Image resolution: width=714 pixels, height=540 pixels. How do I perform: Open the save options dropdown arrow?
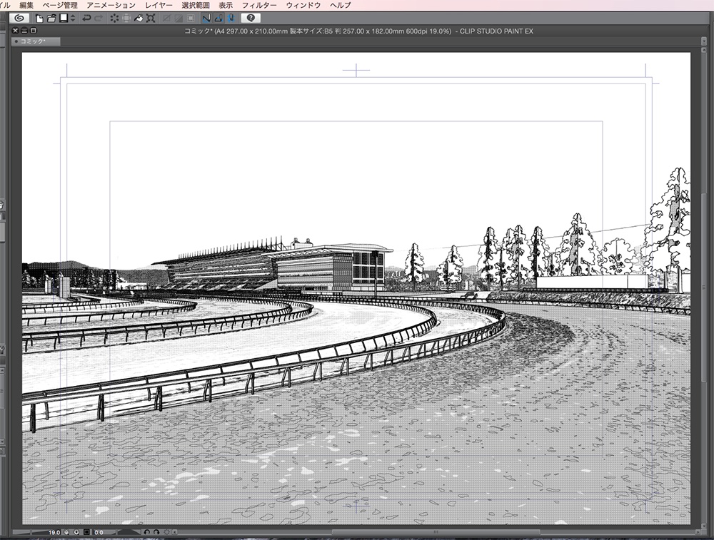pos(73,19)
